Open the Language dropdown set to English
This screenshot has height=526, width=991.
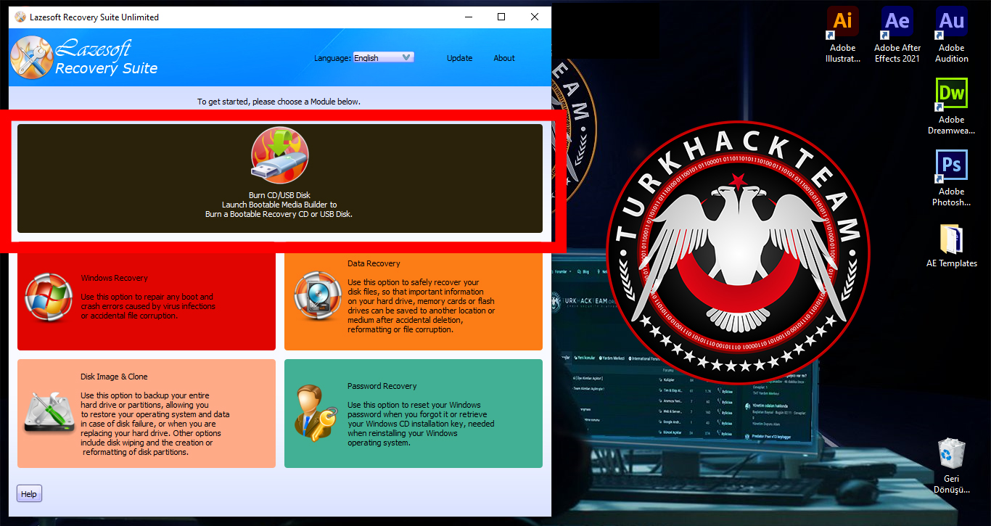point(383,57)
